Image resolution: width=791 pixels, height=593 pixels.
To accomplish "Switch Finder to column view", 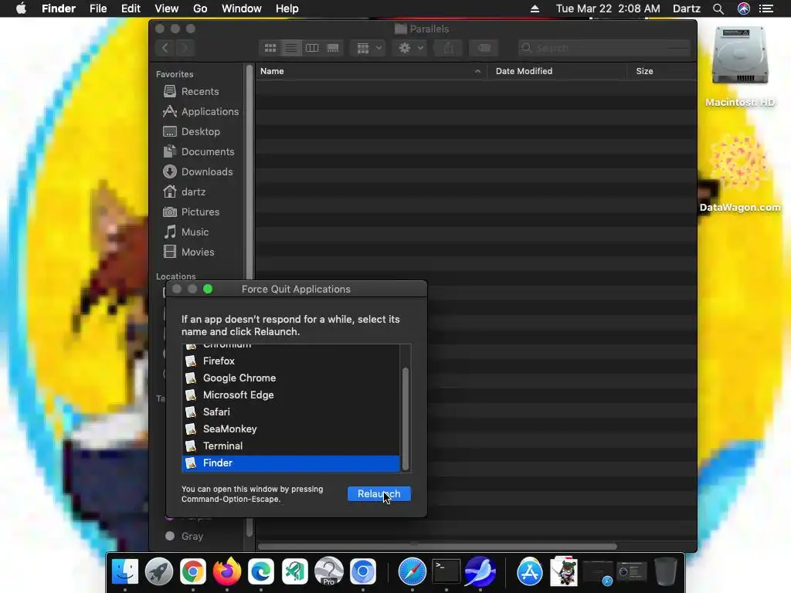I will point(312,48).
